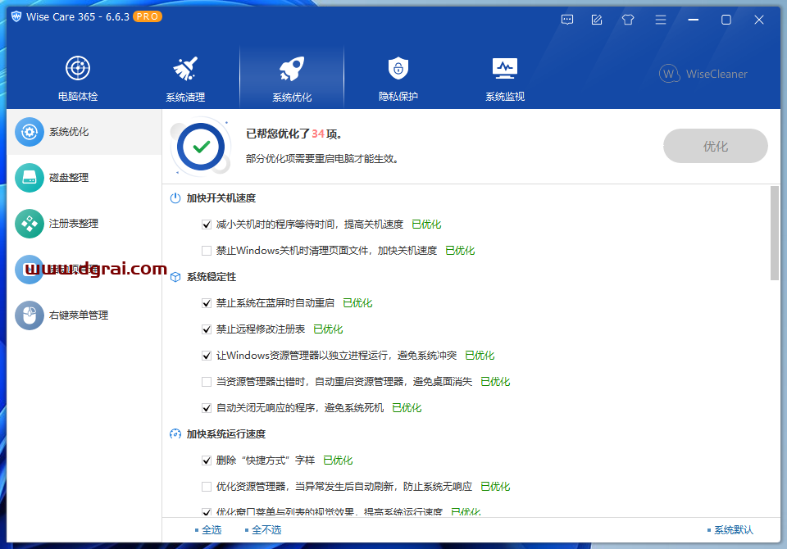Viewport: 787px width, 549px height.
Task: Select 磁盘整理 in the sidebar
Action: pos(69,178)
